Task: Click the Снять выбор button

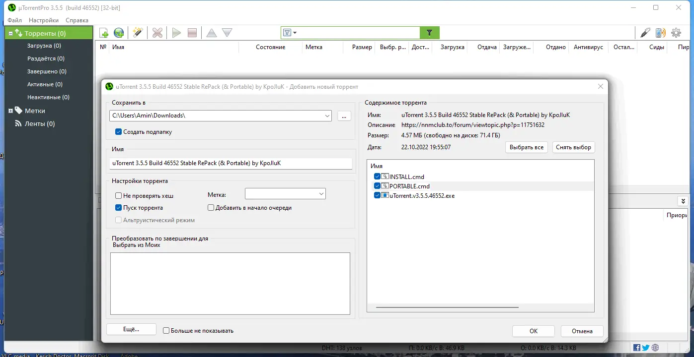Action: [573, 147]
